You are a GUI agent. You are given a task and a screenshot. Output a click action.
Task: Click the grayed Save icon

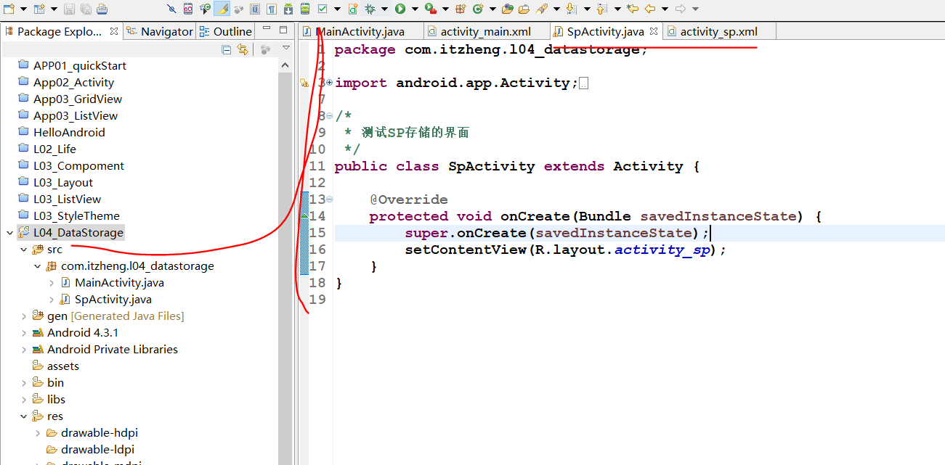point(68,9)
